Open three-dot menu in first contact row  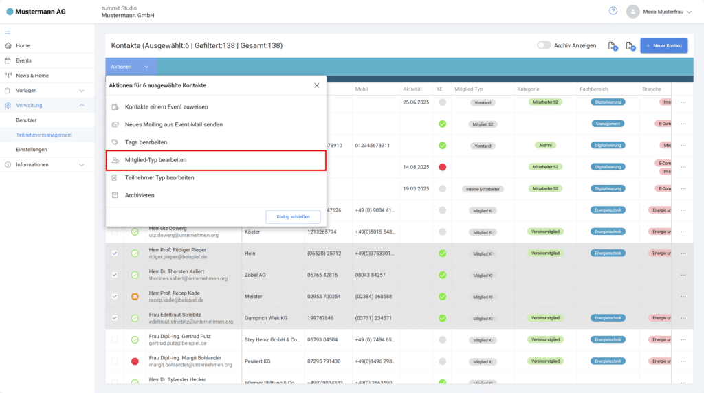click(x=683, y=102)
